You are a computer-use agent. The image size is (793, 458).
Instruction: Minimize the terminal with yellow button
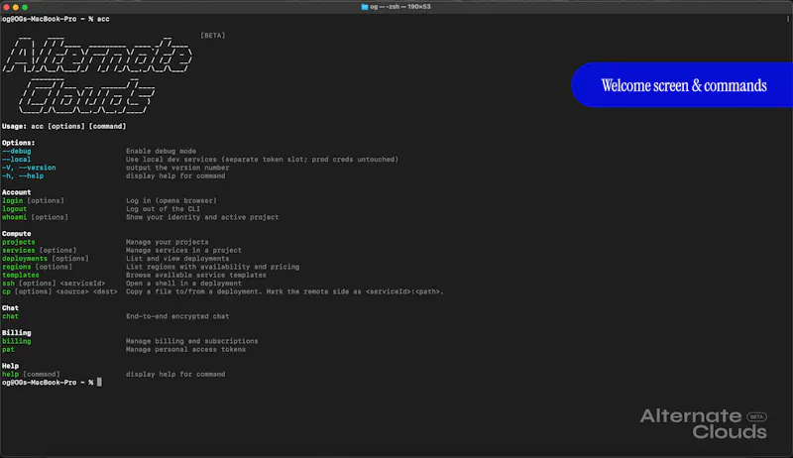15,7
